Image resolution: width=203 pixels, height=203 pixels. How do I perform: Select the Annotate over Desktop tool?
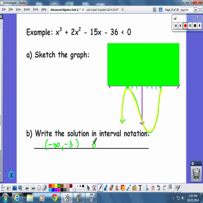click(15, 188)
